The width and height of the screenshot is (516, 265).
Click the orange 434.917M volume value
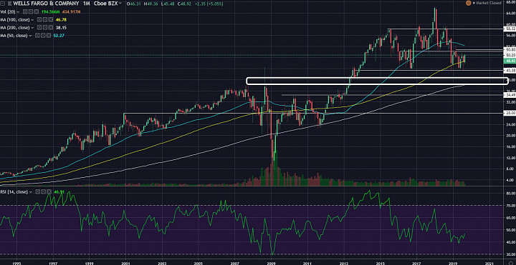[72, 12]
